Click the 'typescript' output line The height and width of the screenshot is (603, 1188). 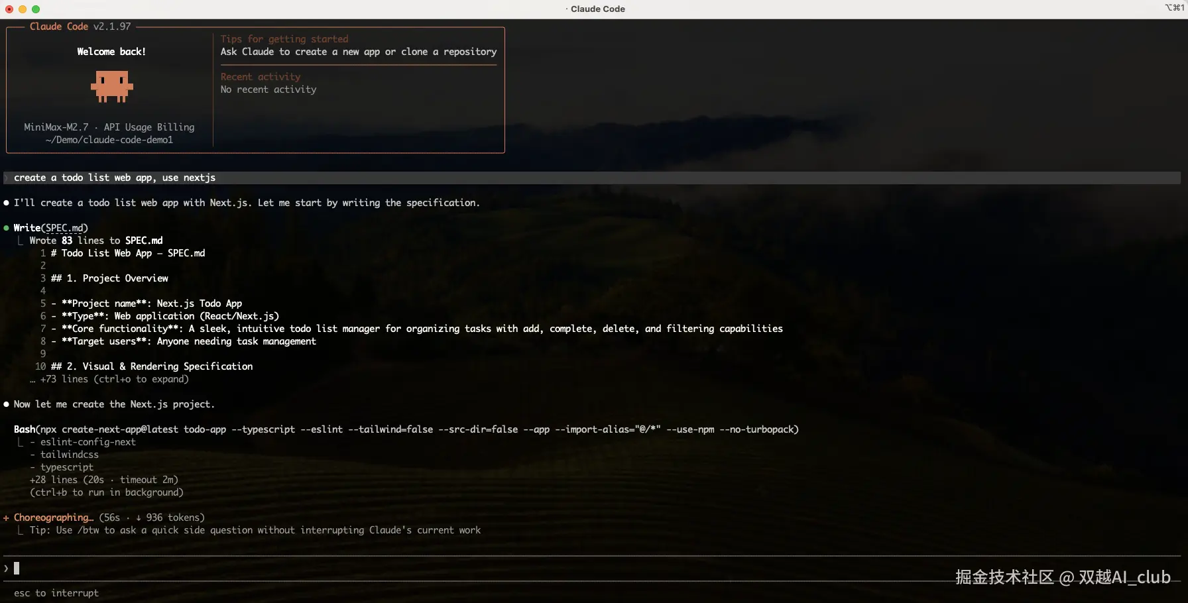pyautogui.click(x=62, y=467)
